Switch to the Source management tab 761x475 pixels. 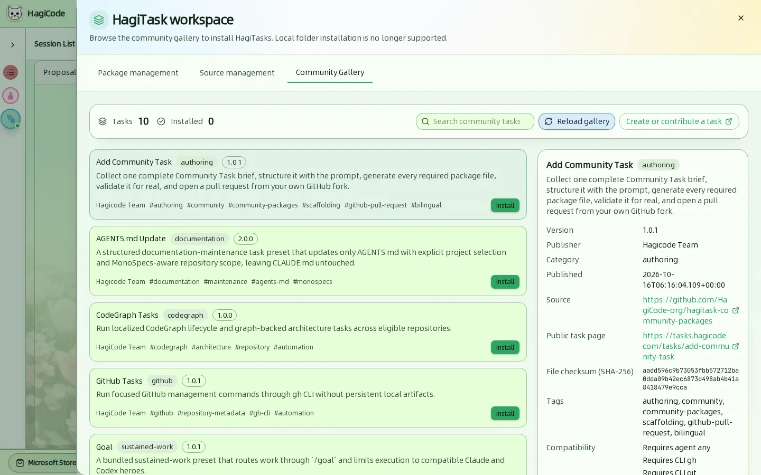(237, 73)
